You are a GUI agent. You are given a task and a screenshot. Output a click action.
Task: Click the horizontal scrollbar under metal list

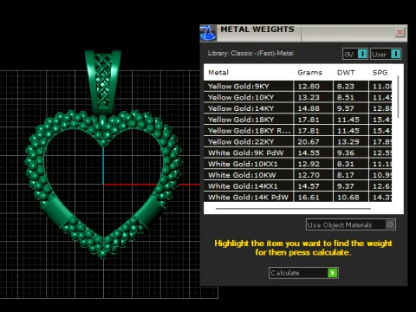pos(293,208)
